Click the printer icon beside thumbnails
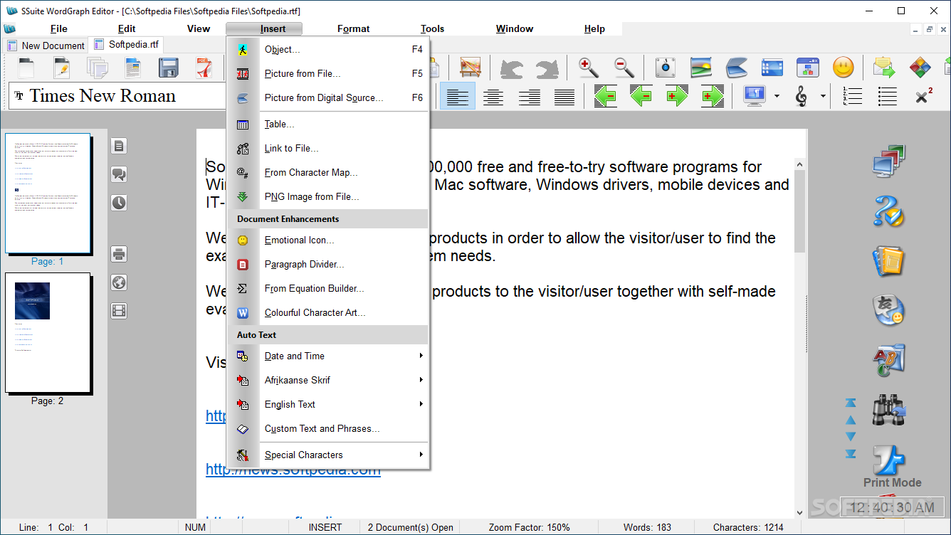 (x=119, y=253)
